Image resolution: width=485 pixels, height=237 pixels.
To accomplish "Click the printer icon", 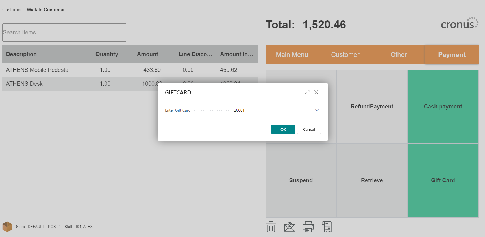I will click(x=308, y=227).
